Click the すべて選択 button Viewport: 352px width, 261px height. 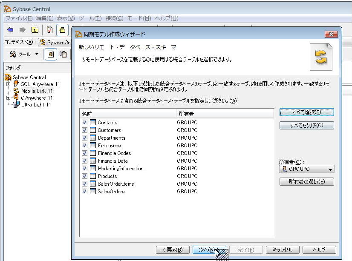[x=306, y=112]
